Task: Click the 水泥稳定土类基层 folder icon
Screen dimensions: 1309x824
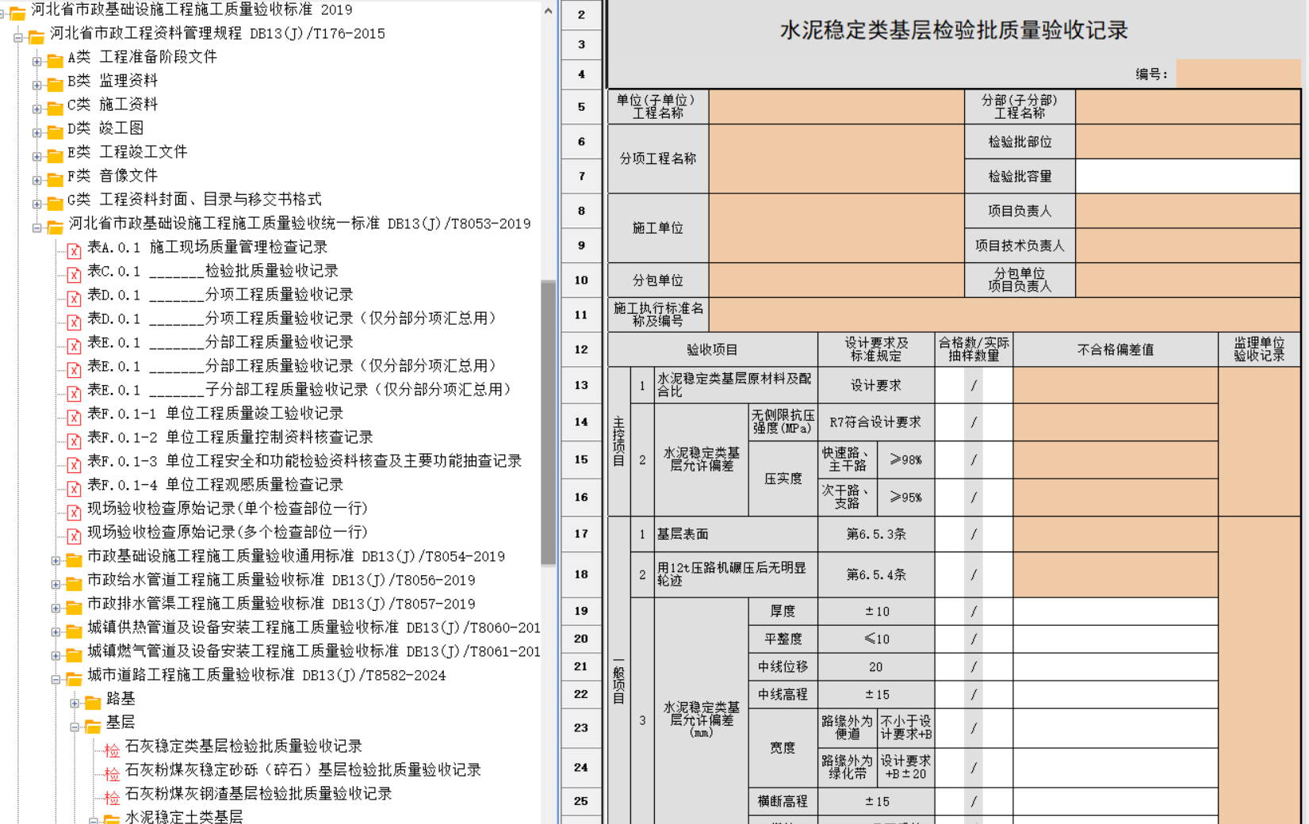Action: coord(112,818)
